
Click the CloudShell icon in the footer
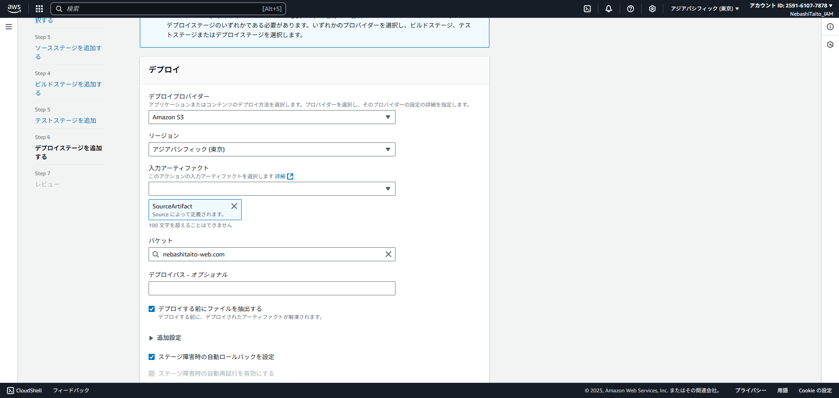(x=10, y=391)
